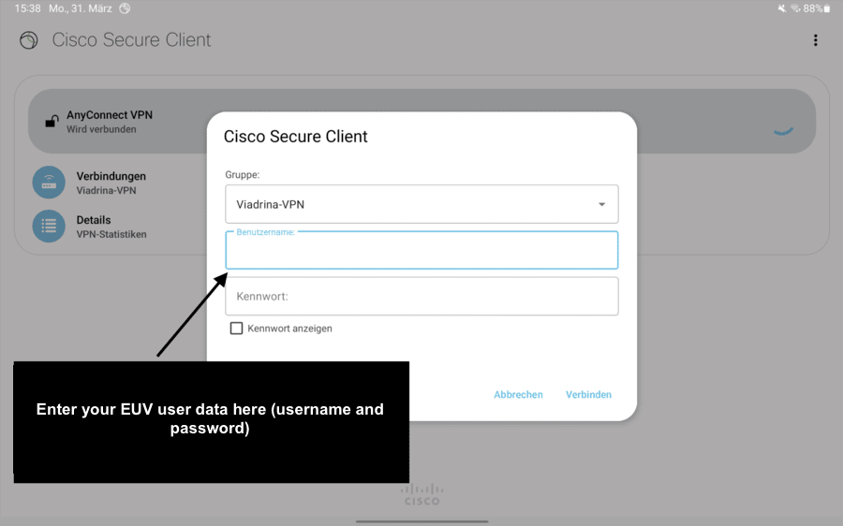This screenshot has width=843, height=526.
Task: Click the Cisco Secure Client app logo
Action: tap(29, 40)
